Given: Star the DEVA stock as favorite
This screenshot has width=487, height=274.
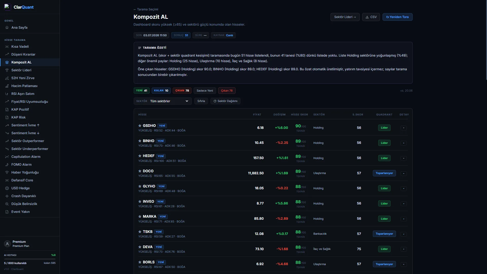Looking at the screenshot, I should click(140, 247).
